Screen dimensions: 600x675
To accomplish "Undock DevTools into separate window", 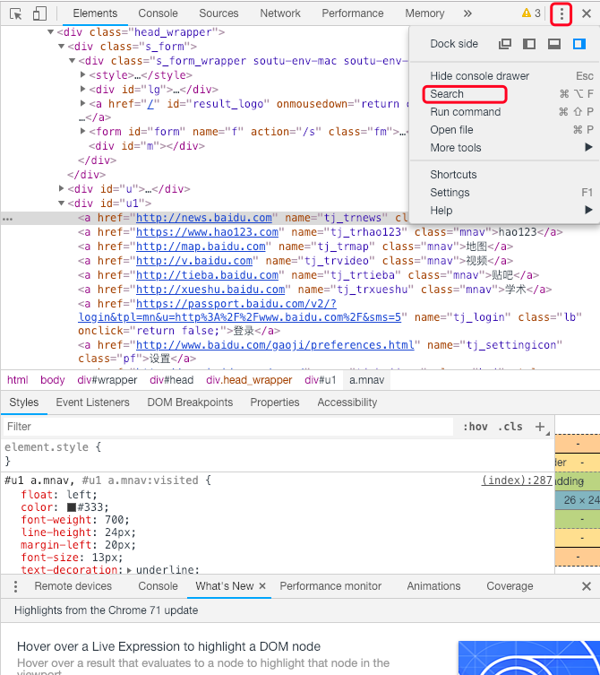I will click(x=505, y=44).
